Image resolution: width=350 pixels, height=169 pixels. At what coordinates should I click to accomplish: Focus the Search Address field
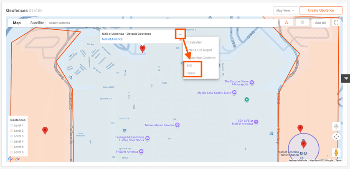click(162, 23)
